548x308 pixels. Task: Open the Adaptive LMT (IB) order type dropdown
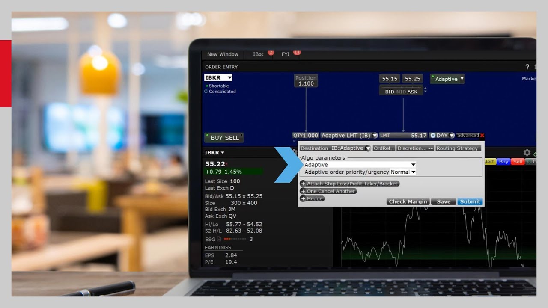[349, 135]
